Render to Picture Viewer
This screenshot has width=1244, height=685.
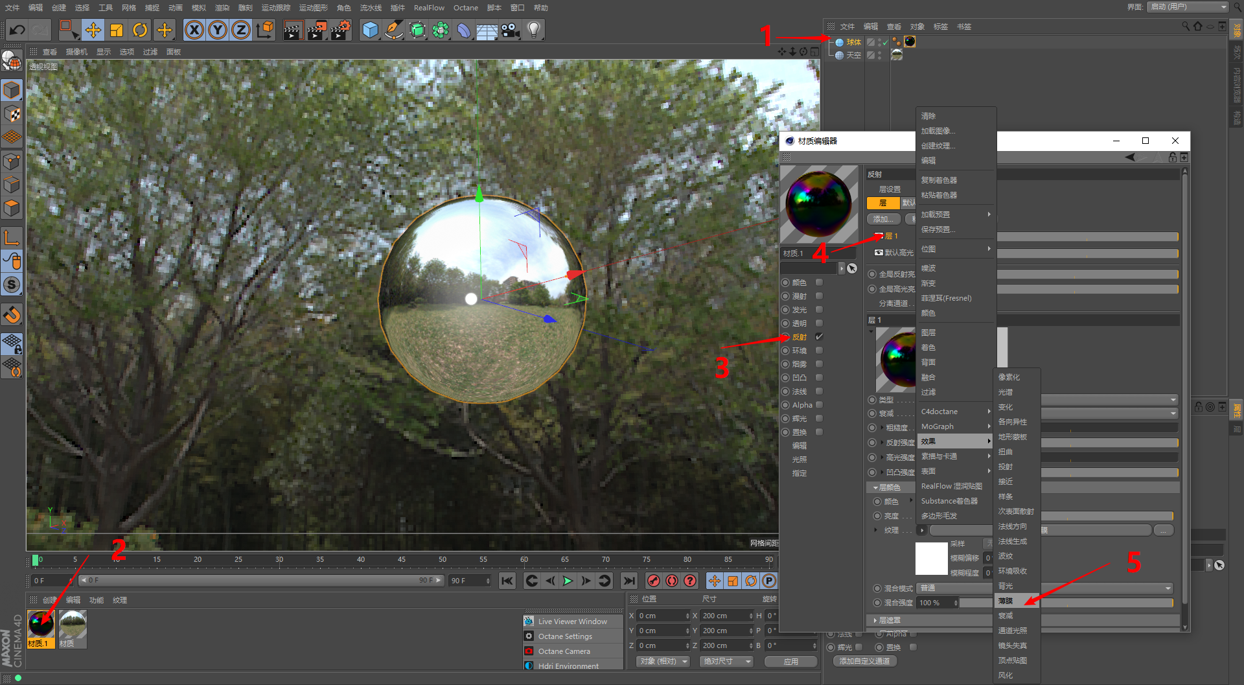click(x=317, y=30)
